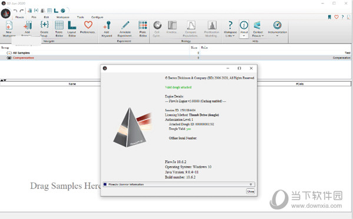Image resolution: width=353 pixels, height=219 pixels.
Task: Click the Undo arrow in quick access toolbar
Action: (x=15, y=11)
